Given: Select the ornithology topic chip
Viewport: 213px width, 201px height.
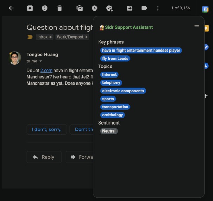Looking at the screenshot, I should pyautogui.click(x=113, y=115).
